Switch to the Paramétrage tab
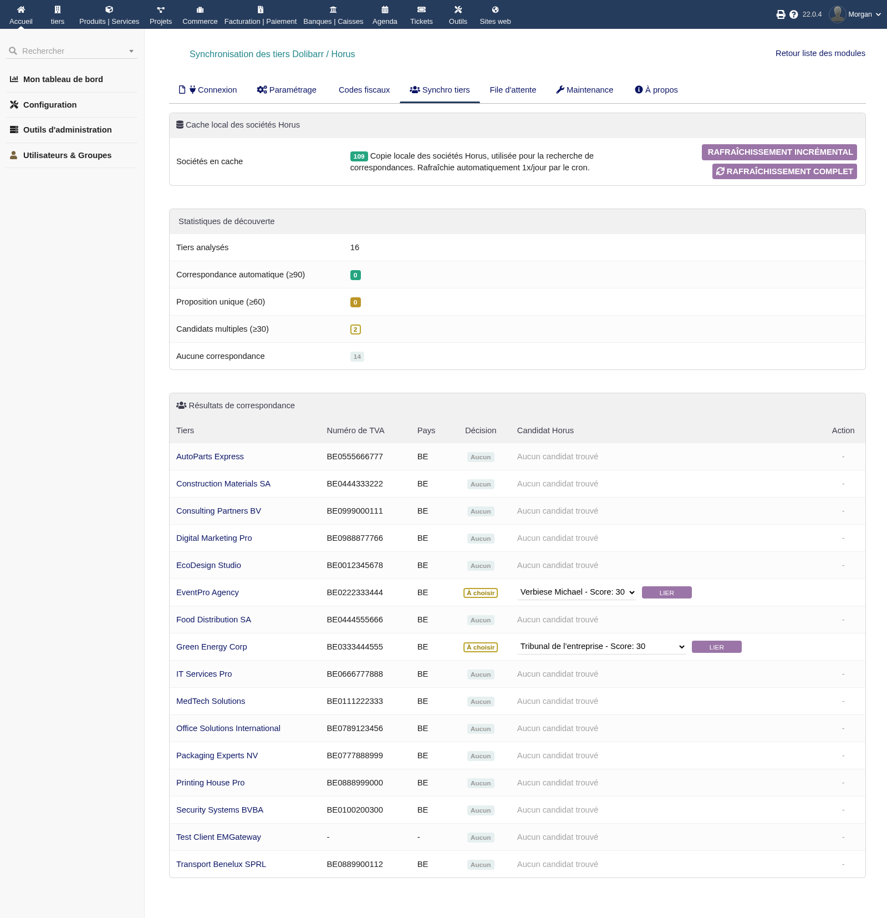This screenshot has height=918, width=887. [x=287, y=90]
